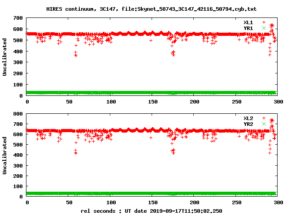
Task: Click y-axis tick 200 on the XL2 plot
Action: [18, 176]
